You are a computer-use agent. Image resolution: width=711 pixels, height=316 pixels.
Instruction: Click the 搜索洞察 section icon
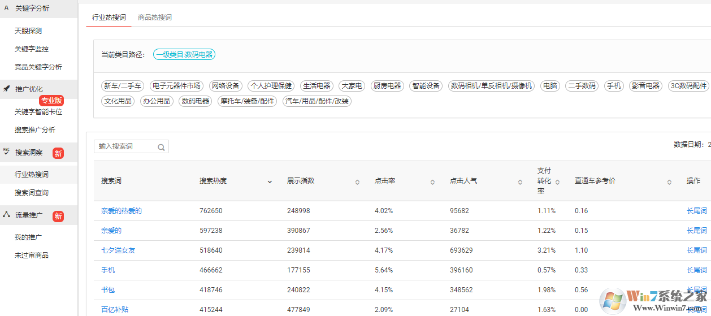[7, 152]
